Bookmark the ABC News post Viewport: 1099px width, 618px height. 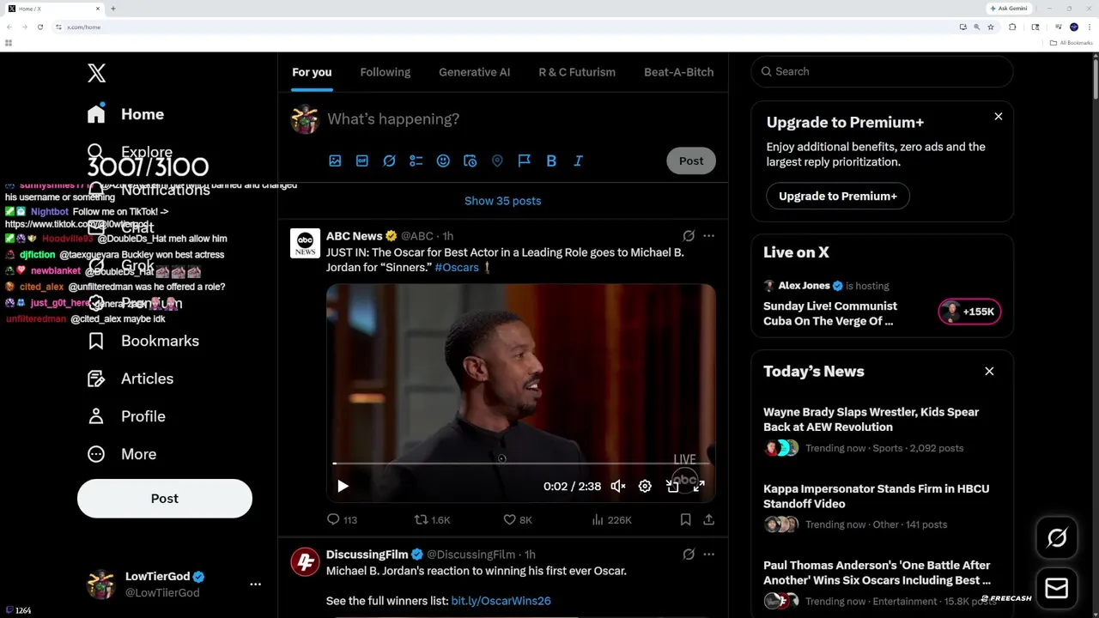(x=685, y=520)
